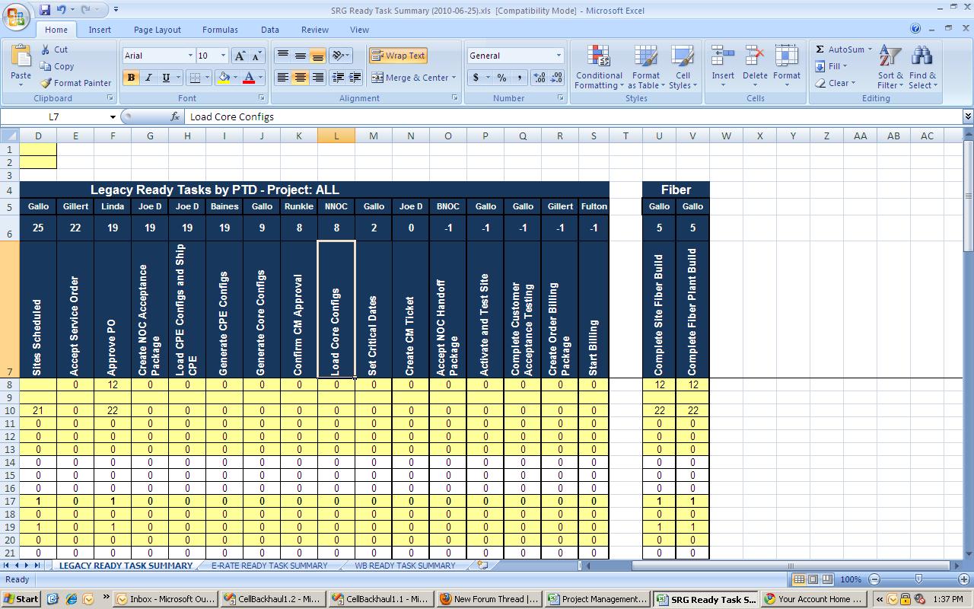Apply Accounting number format
Viewport: 974px width, 609px height.
pyautogui.click(x=476, y=78)
